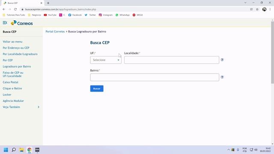Focus the Localidade input field
Screen dimensions: 274x154
tap(172, 60)
